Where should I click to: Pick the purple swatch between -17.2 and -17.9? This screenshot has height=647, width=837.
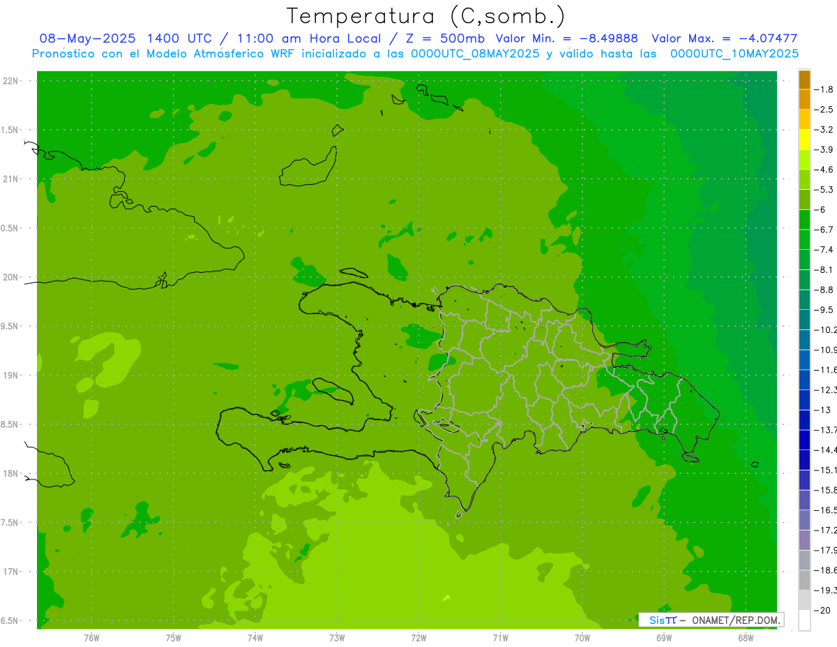tap(804, 540)
